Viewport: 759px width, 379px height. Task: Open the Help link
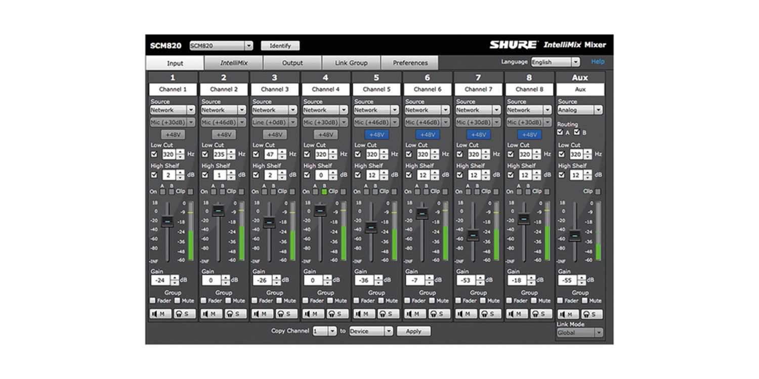pyautogui.click(x=598, y=62)
